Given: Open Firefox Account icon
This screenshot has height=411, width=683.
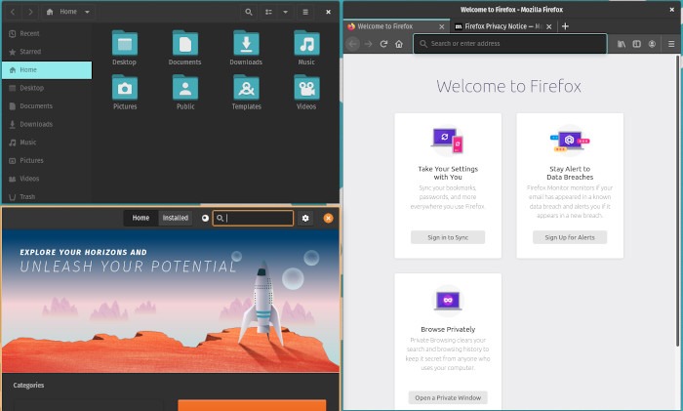Looking at the screenshot, I should (652, 44).
